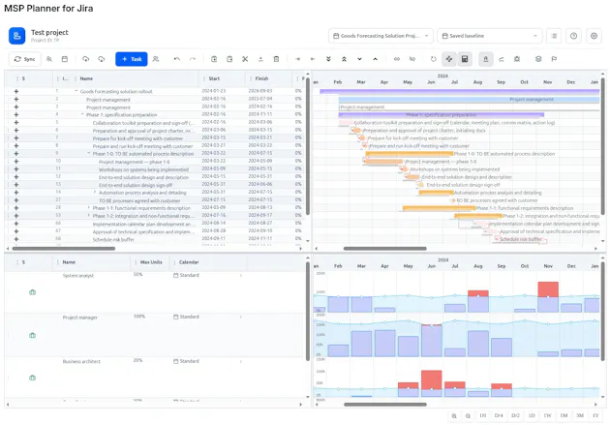This screenshot has width=610, height=425.
Task: Set timeline scale to 3M
Action: 580,415
